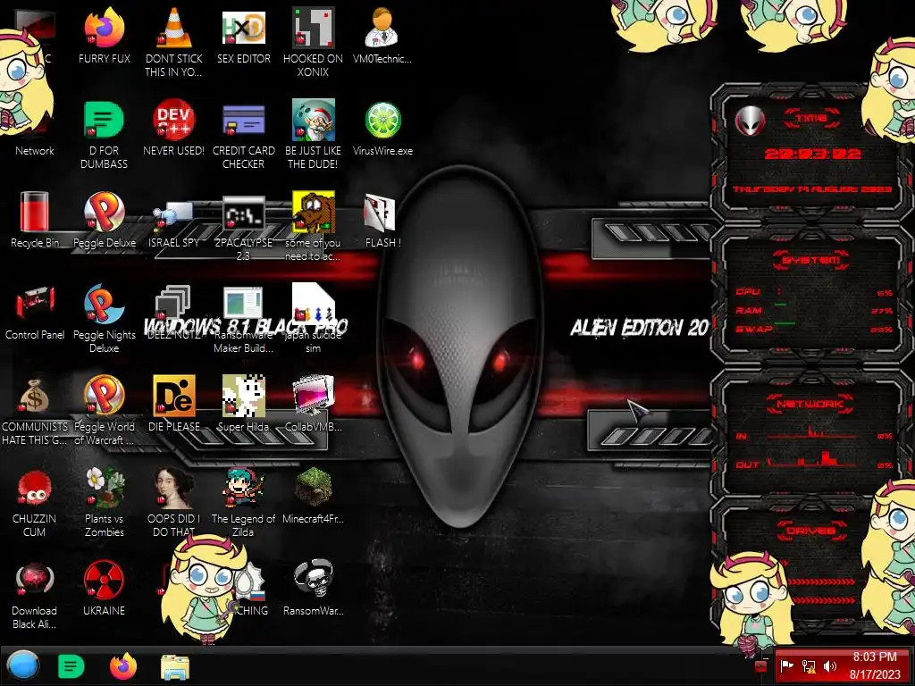Launch Super Hilda game icon
Viewport: 915px width, 686px height.
pos(243,396)
